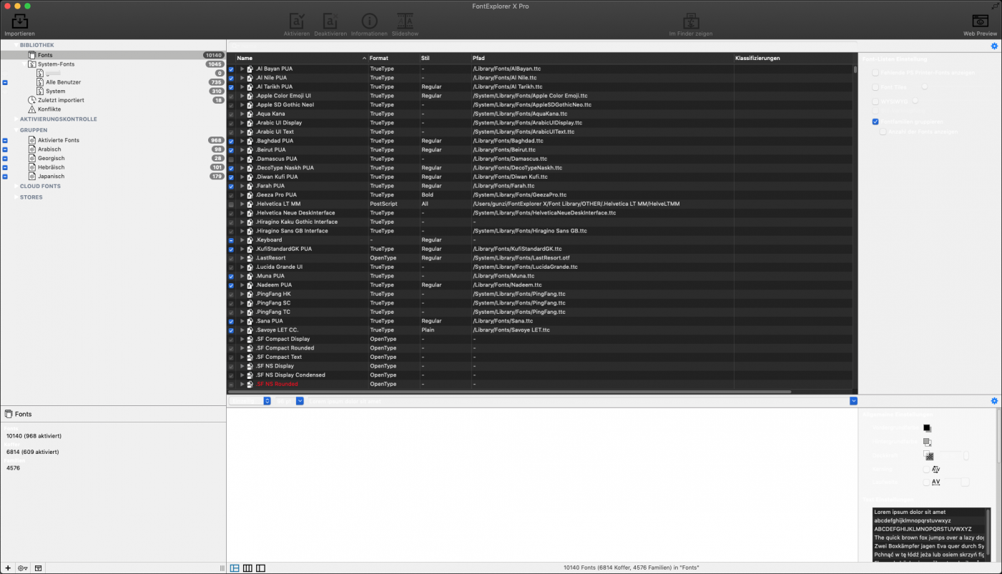
Task: Click the add (+) button at the bottom left
Action: click(8, 568)
